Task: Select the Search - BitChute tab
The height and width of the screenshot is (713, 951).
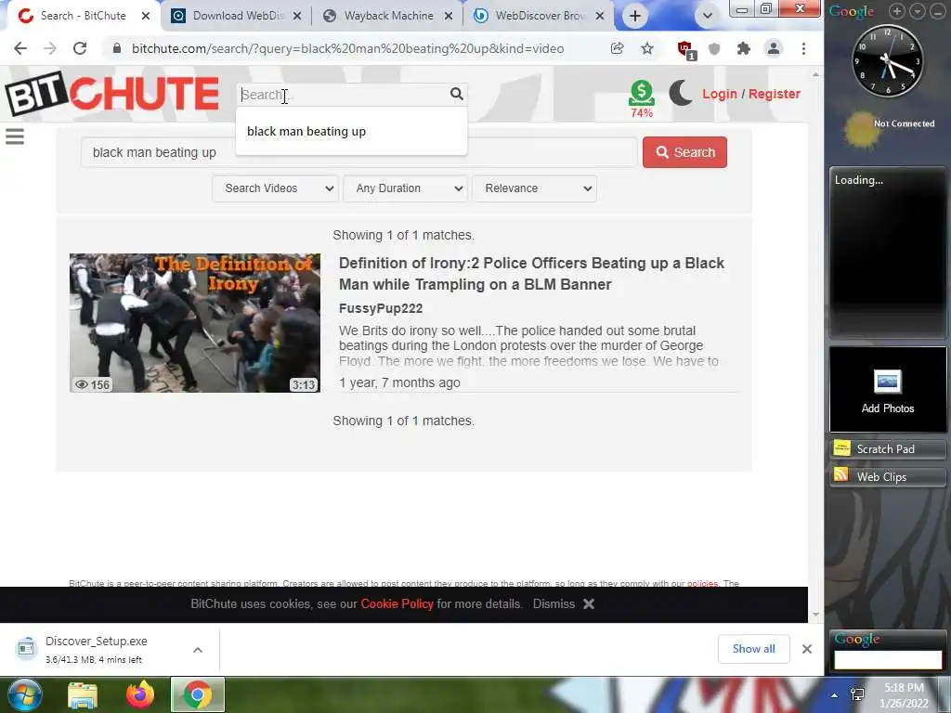Action: [82, 16]
